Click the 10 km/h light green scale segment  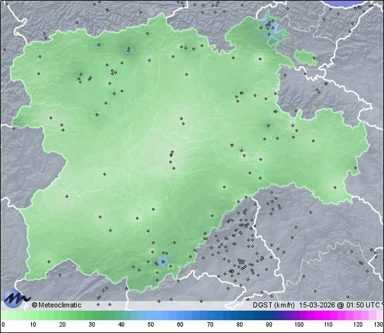[33, 316]
